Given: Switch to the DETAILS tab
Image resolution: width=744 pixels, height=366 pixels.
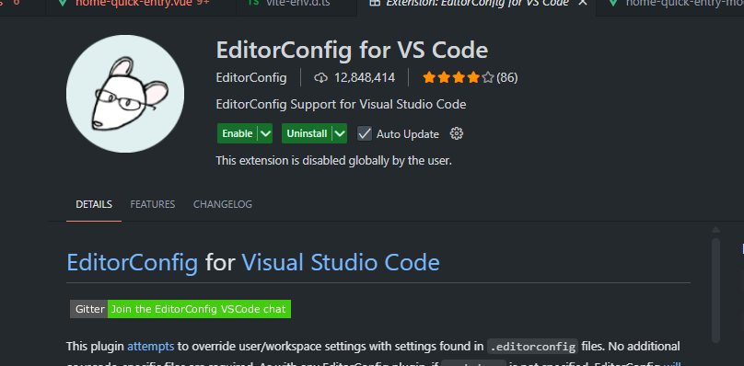Looking at the screenshot, I should [x=94, y=204].
